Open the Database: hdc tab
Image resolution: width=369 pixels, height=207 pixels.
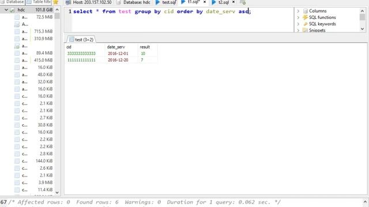[x=134, y=2]
